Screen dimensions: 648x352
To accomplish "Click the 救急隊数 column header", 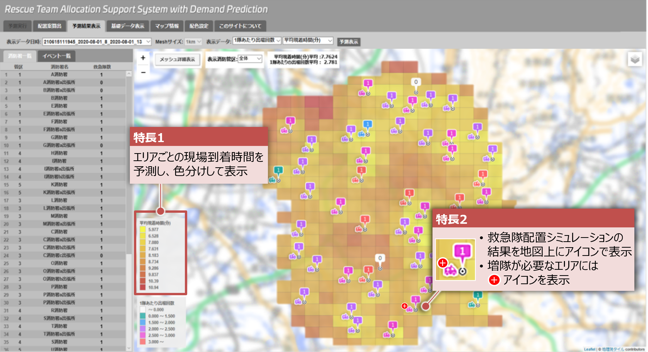I will point(102,67).
